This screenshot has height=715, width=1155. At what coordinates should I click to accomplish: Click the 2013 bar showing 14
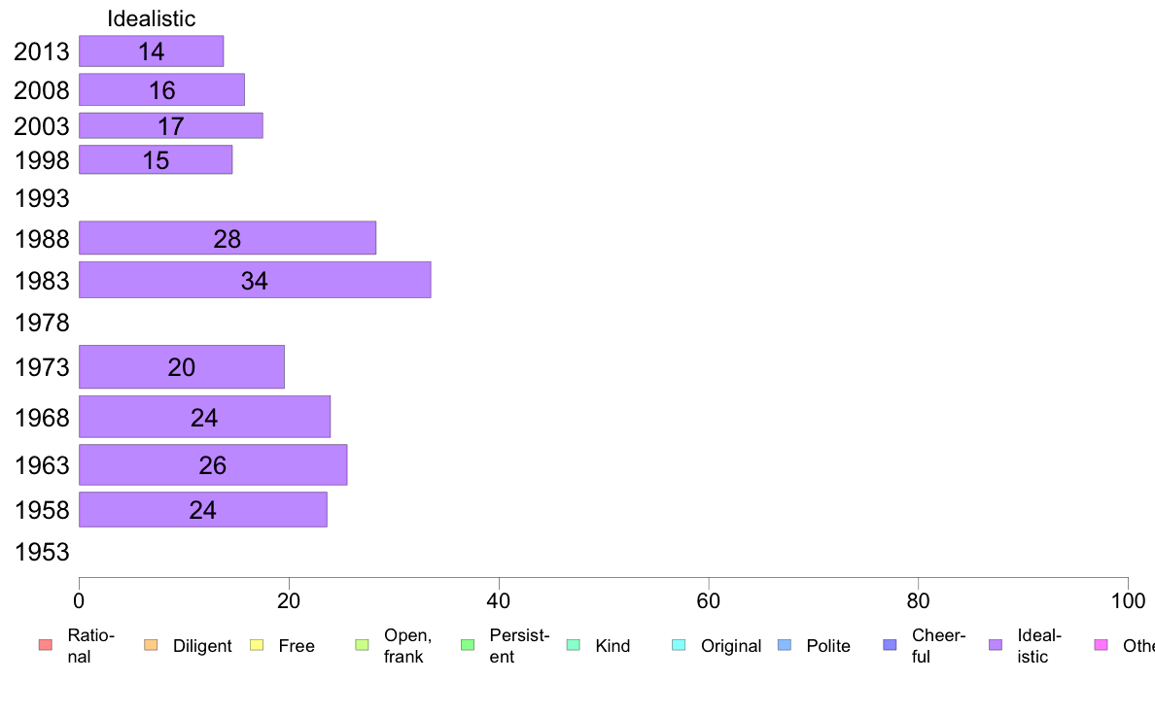pyautogui.click(x=151, y=51)
